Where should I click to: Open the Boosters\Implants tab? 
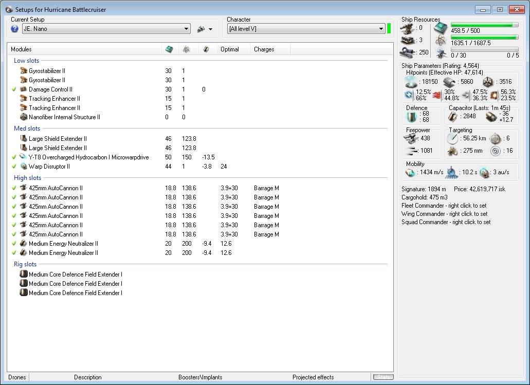[x=200, y=377]
